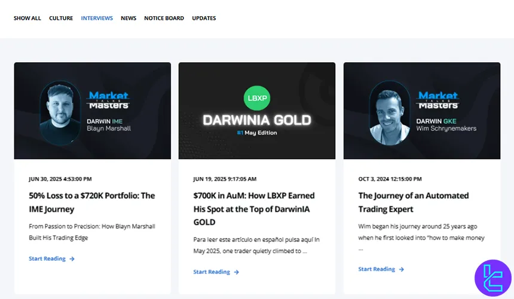
Task: Open article '$700K in AuM: How LBXP Earned'
Action: click(254, 209)
